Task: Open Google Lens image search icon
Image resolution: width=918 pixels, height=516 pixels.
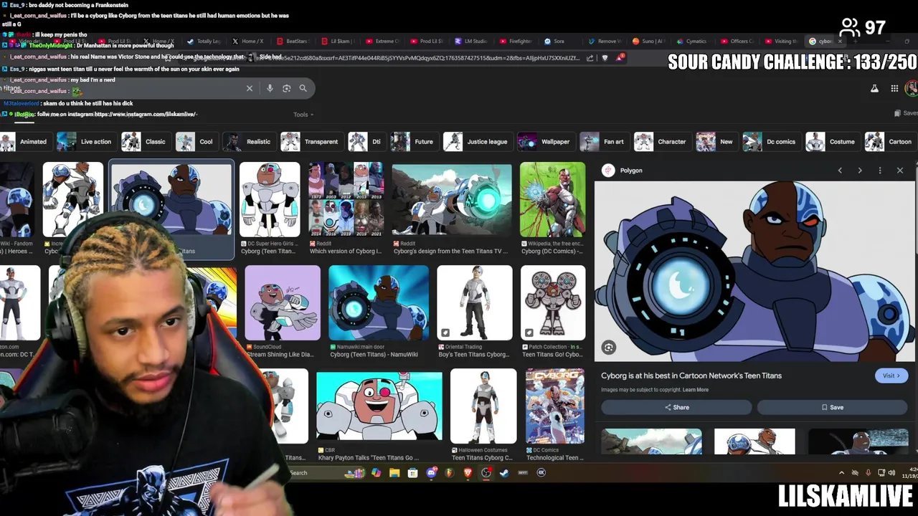Action: [286, 88]
